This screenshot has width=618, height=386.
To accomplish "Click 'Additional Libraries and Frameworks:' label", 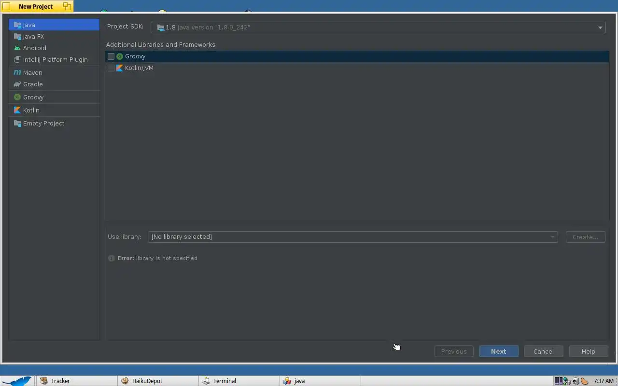I will tap(161, 44).
